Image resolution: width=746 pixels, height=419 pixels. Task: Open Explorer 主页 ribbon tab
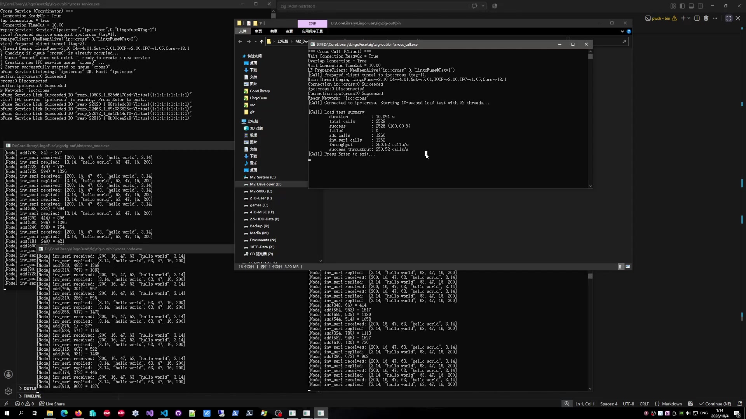[x=258, y=31]
